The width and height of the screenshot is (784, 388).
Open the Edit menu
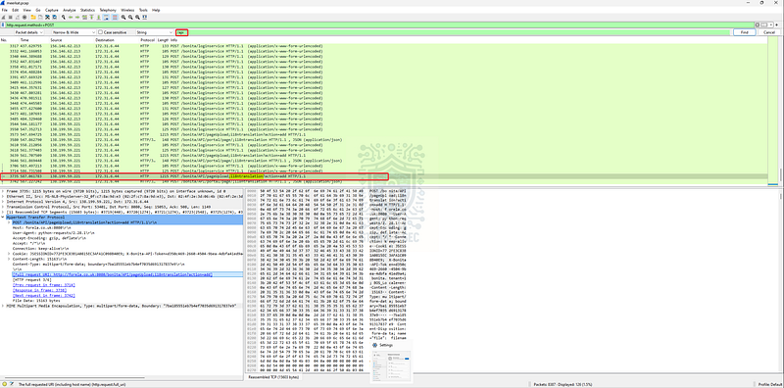tap(15, 10)
